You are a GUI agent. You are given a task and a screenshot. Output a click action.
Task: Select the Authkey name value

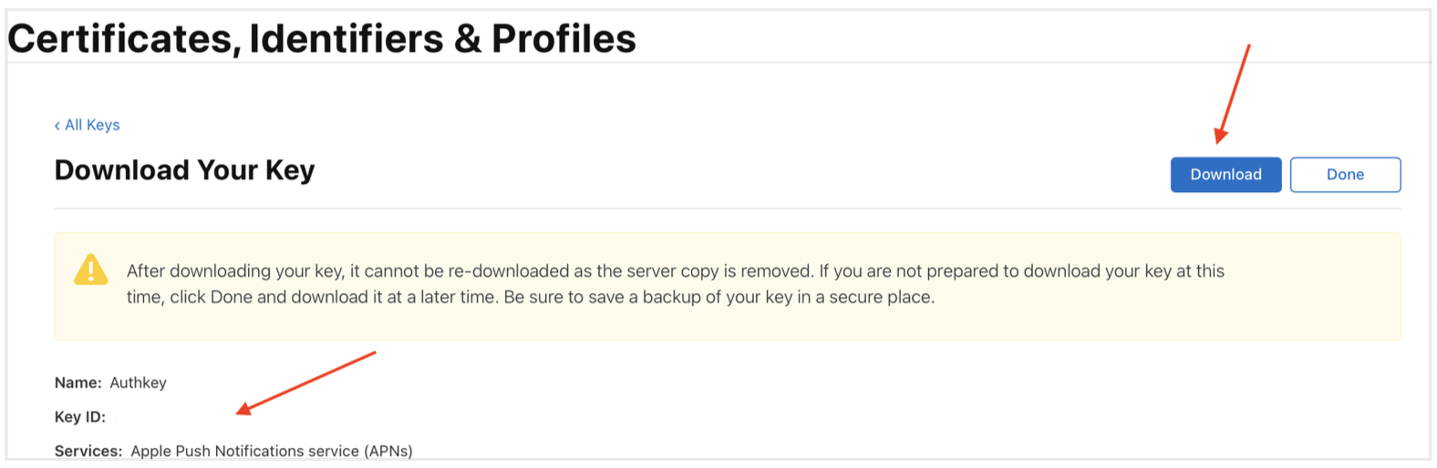(x=138, y=382)
